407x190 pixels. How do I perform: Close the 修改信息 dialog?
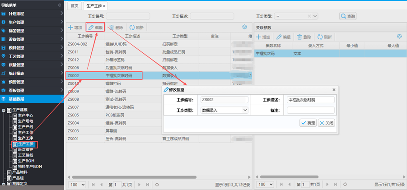coord(334,90)
